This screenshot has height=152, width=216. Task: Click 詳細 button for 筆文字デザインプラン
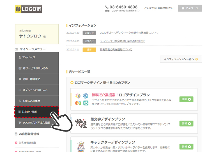(186, 123)
